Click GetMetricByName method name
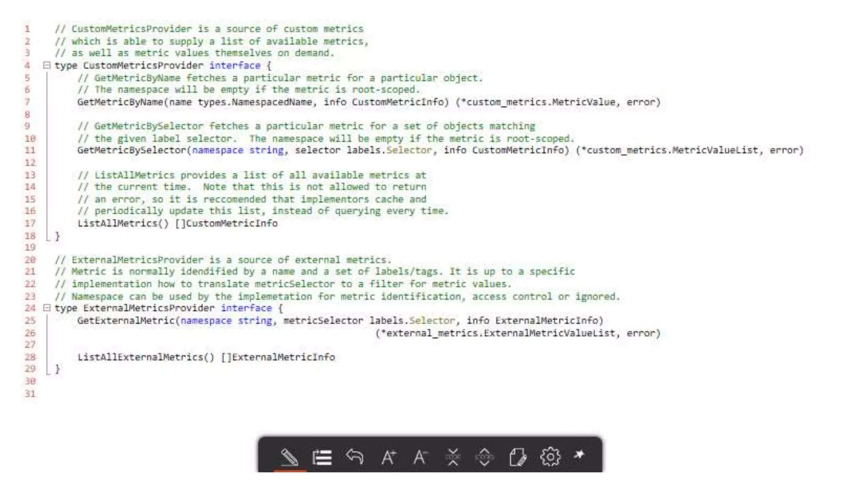854x480 pixels. [120, 102]
